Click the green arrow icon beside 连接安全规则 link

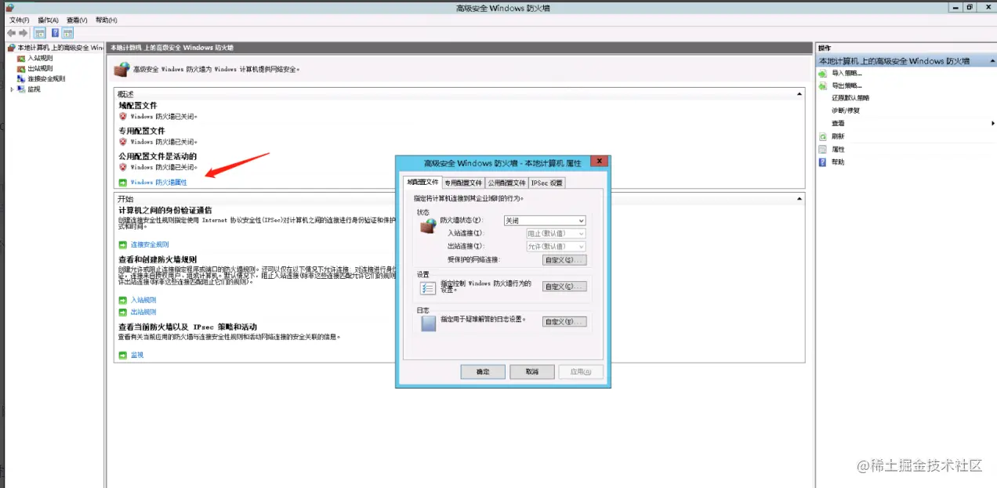click(122, 244)
